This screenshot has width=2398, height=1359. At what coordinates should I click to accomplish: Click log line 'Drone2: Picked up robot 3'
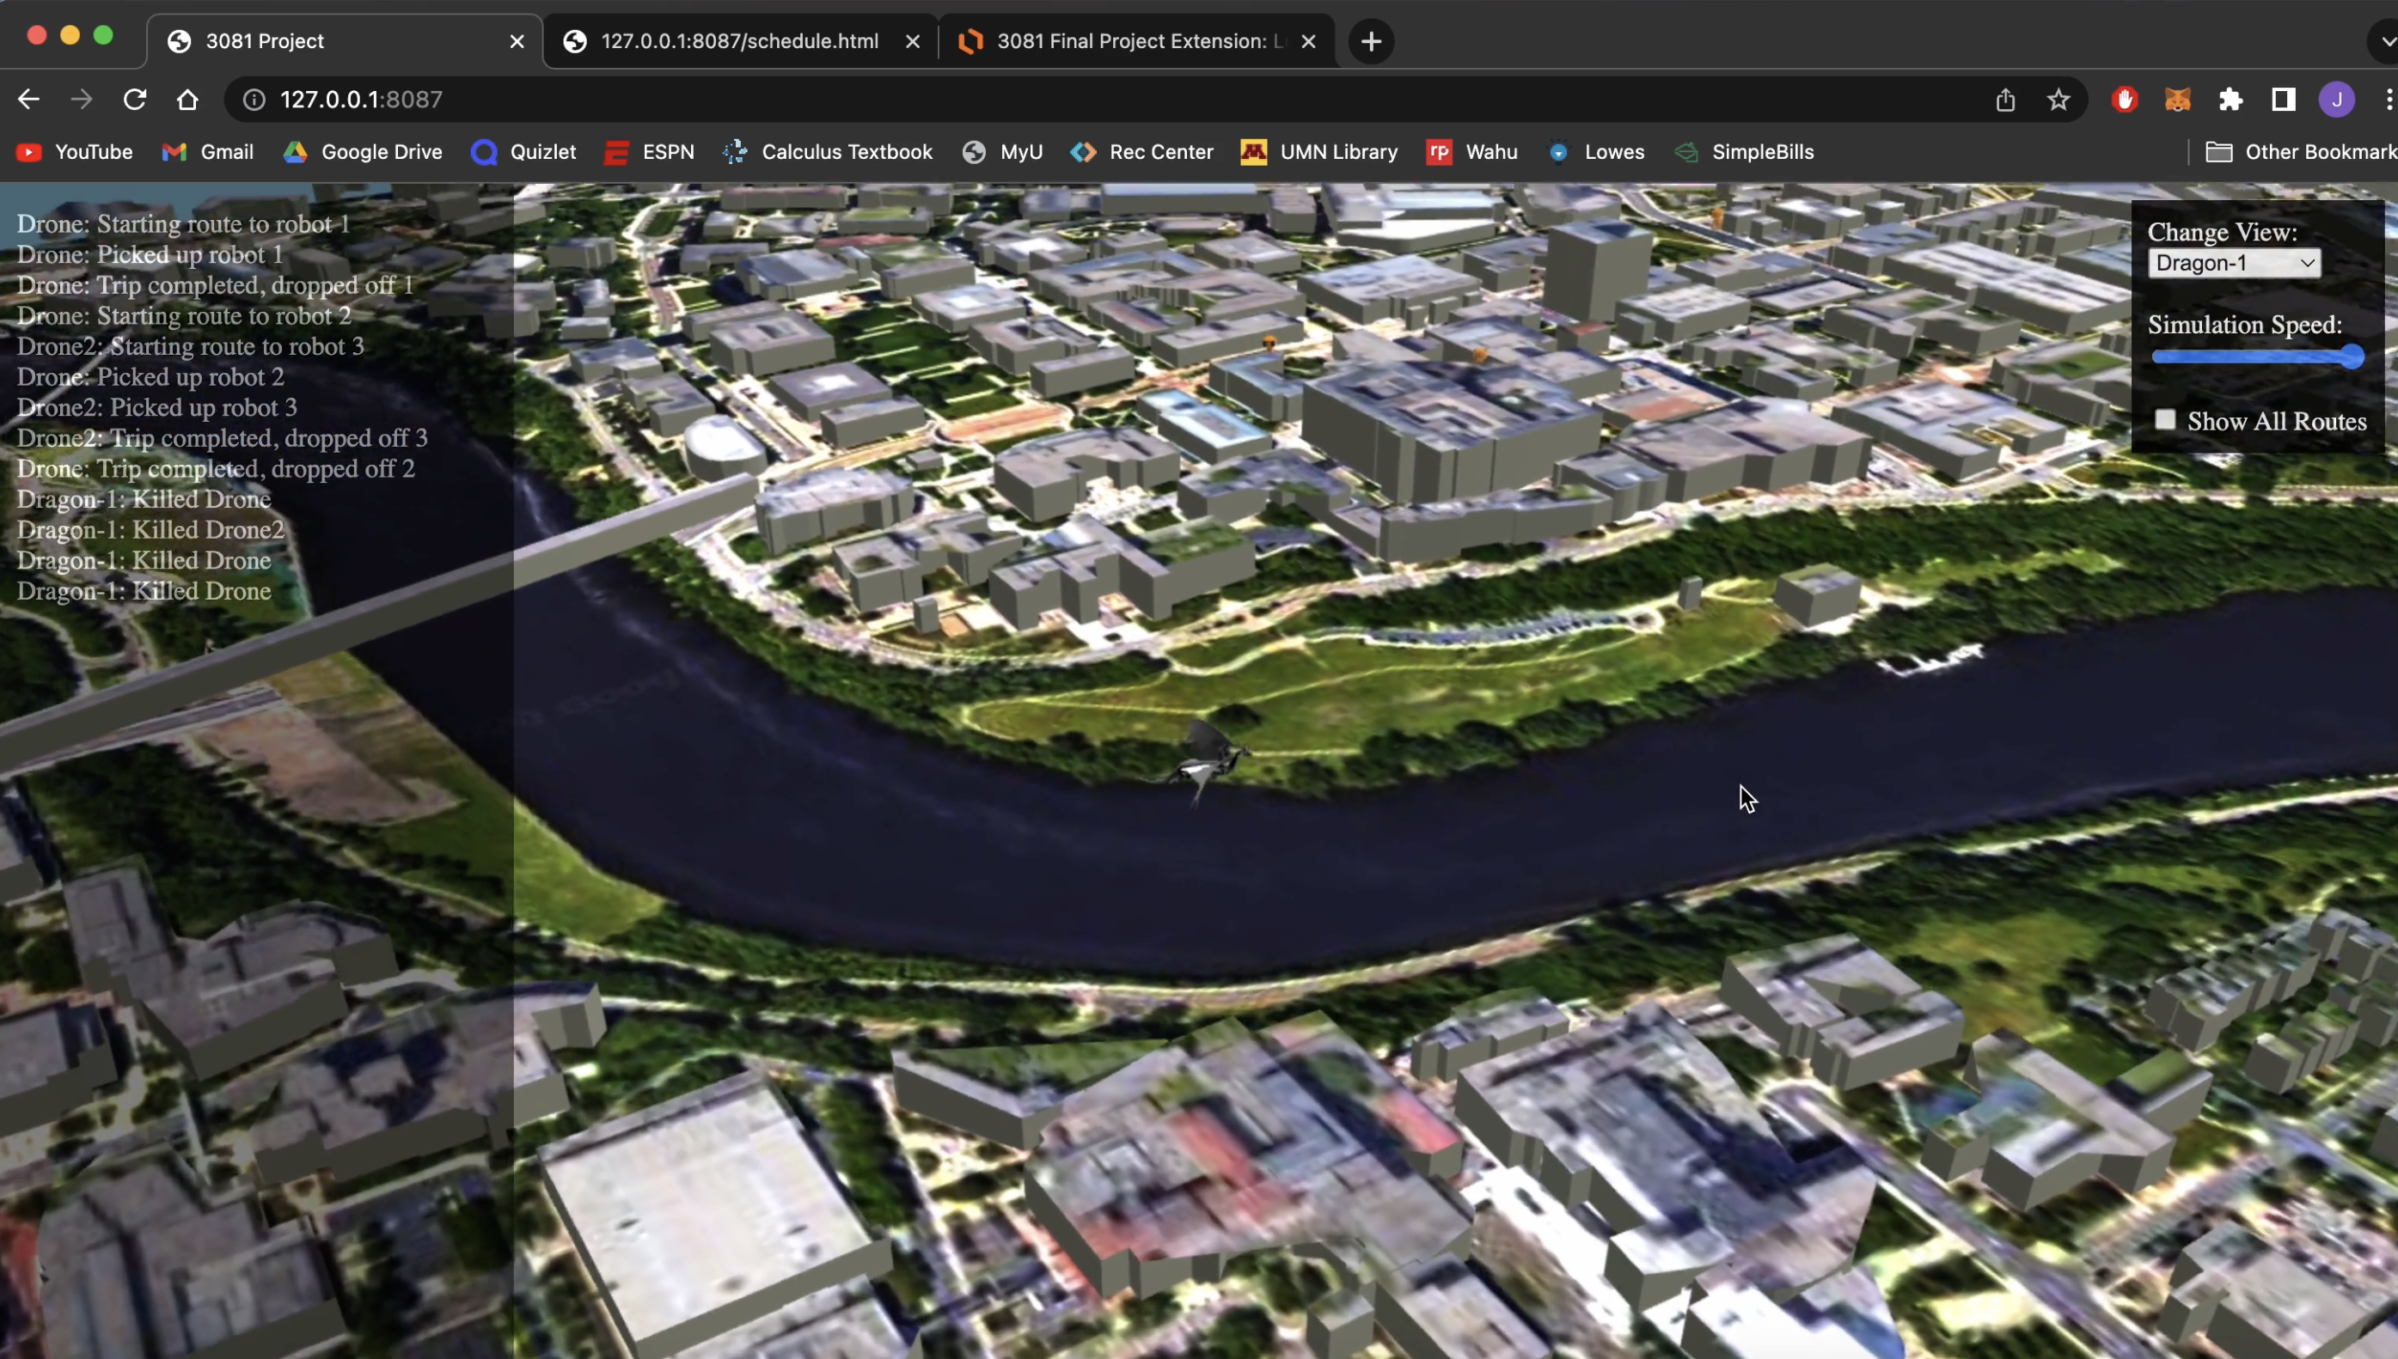[x=157, y=408]
